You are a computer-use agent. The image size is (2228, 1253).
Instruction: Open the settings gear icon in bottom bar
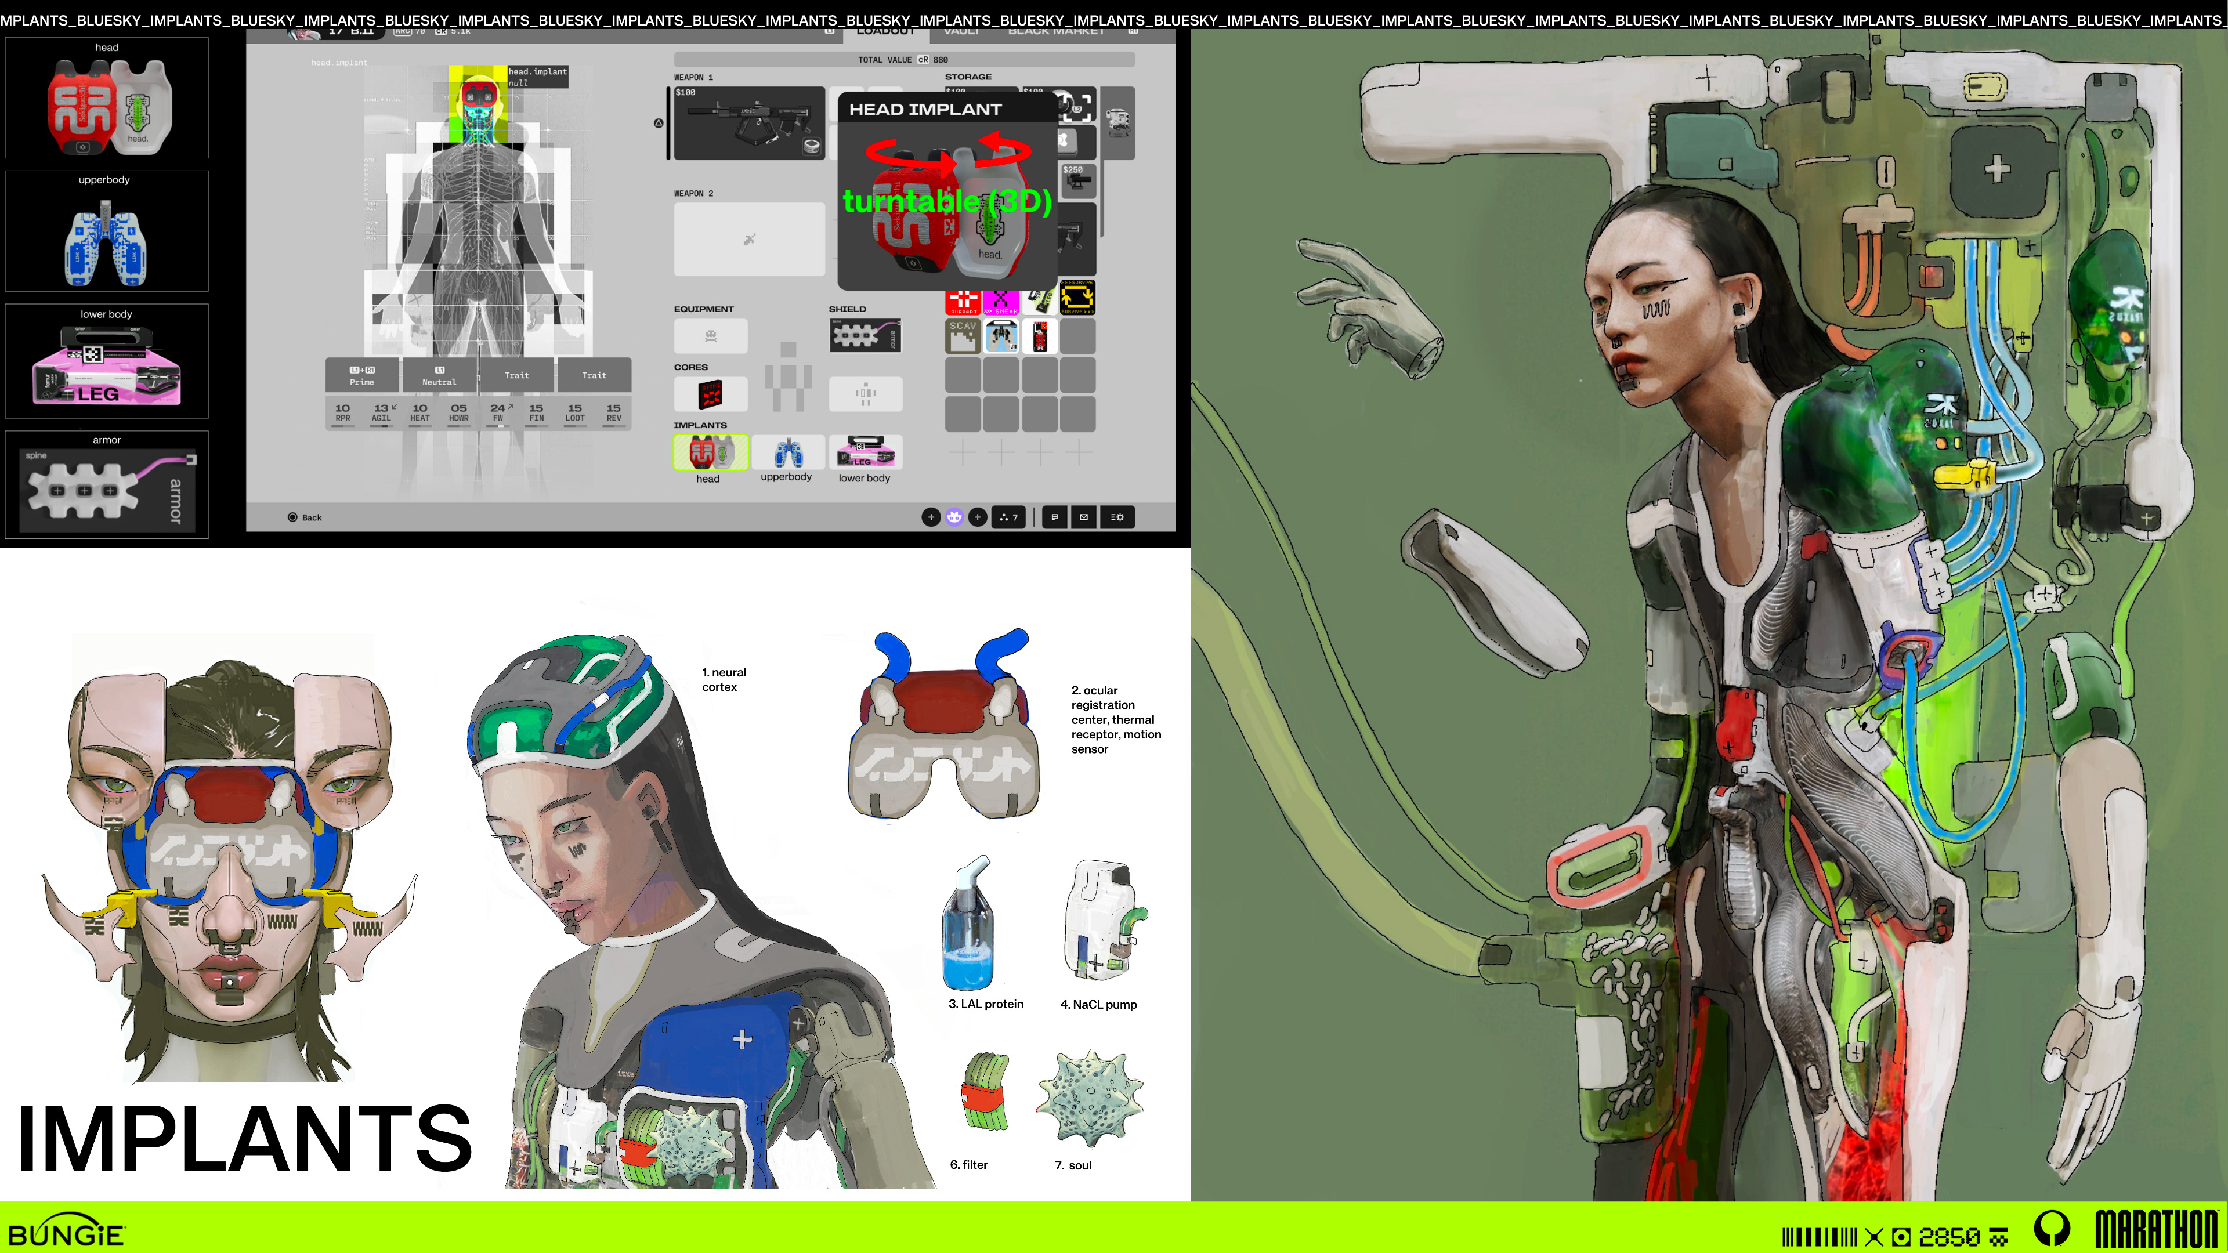[x=1116, y=517]
